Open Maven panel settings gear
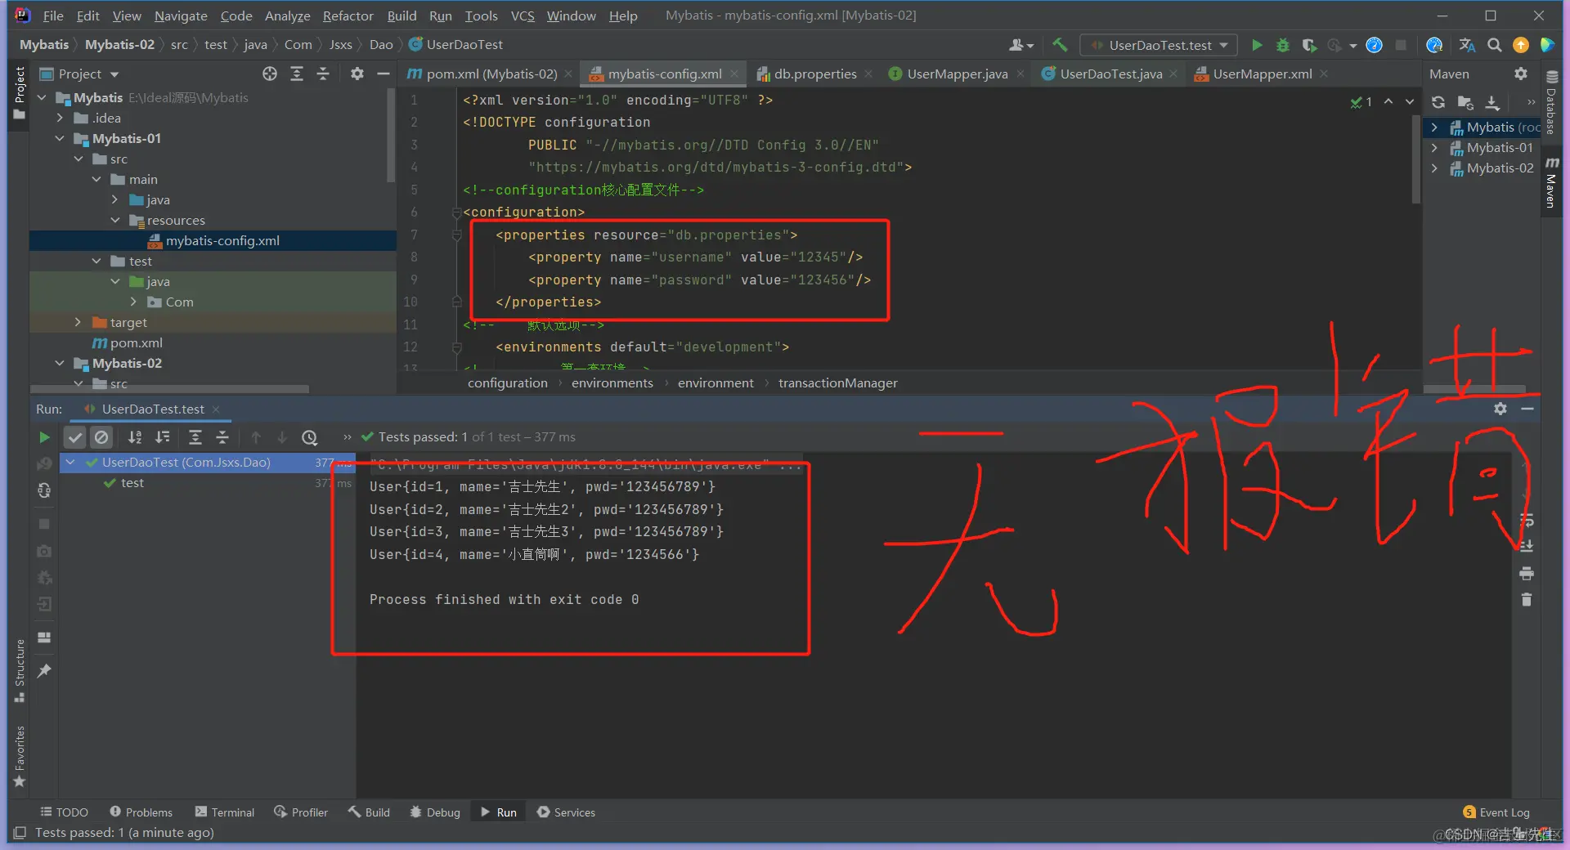Screen dimensions: 1570x850 click(1520, 74)
